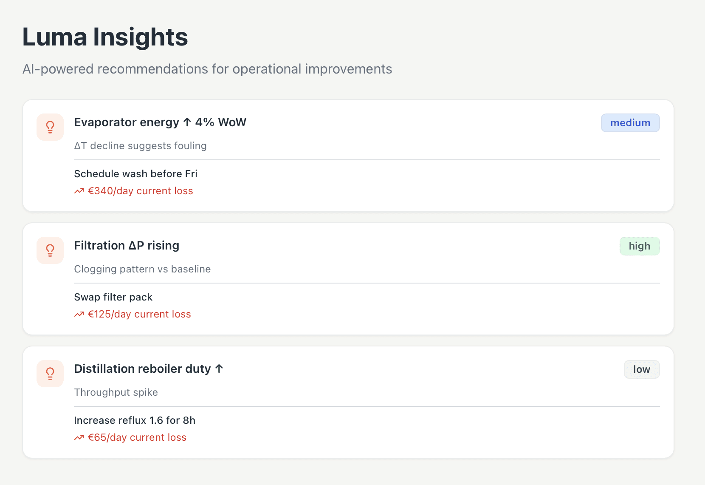Click the Filtration ΔP lightbulb icon
This screenshot has height=485, width=705.
click(x=50, y=250)
